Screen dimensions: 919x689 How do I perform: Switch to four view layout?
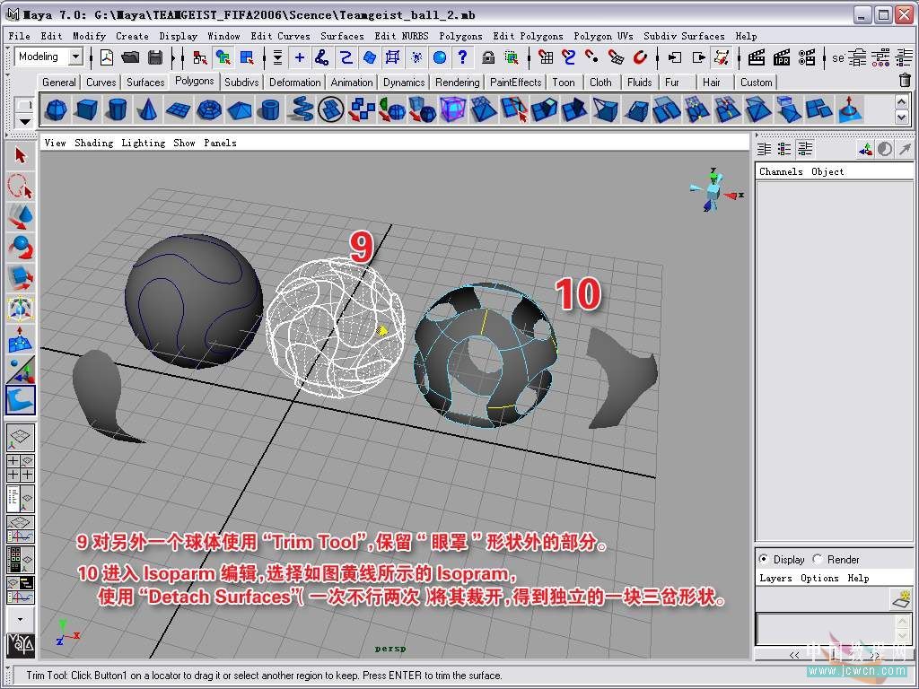(x=21, y=468)
